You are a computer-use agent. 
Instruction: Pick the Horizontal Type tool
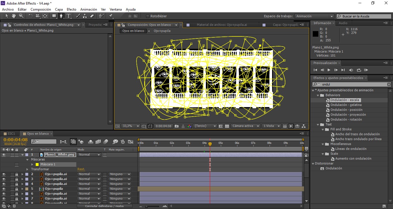point(69,16)
